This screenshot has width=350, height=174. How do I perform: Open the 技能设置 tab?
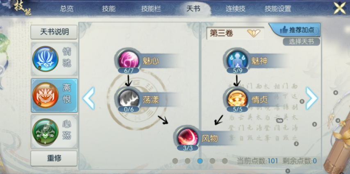coord(278,9)
